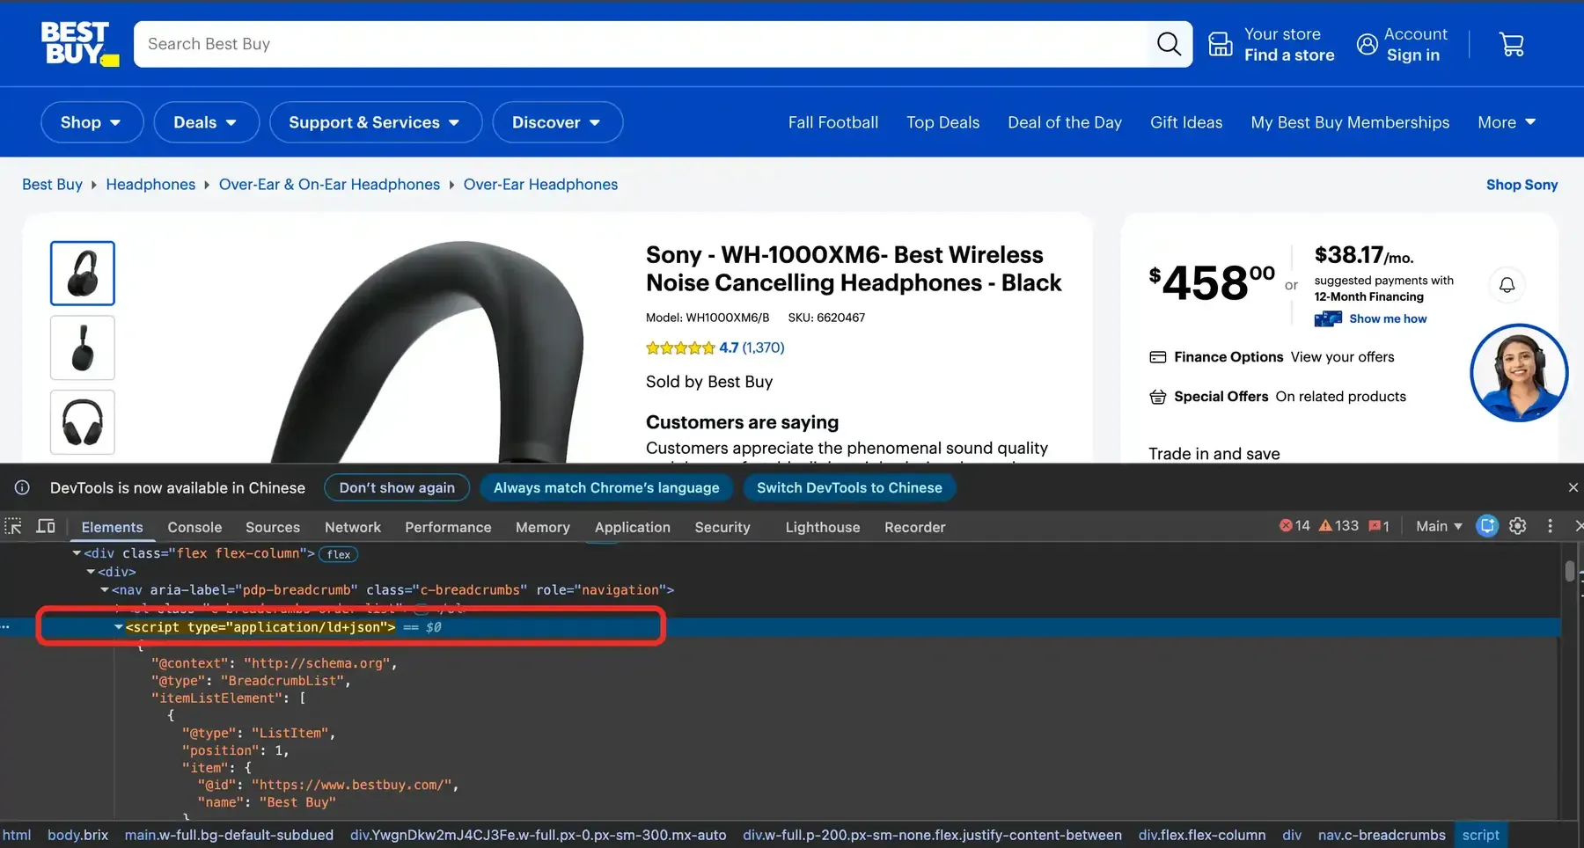This screenshot has height=848, width=1584.
Task: Click the Headphones breadcrumb link
Action: [x=150, y=185]
